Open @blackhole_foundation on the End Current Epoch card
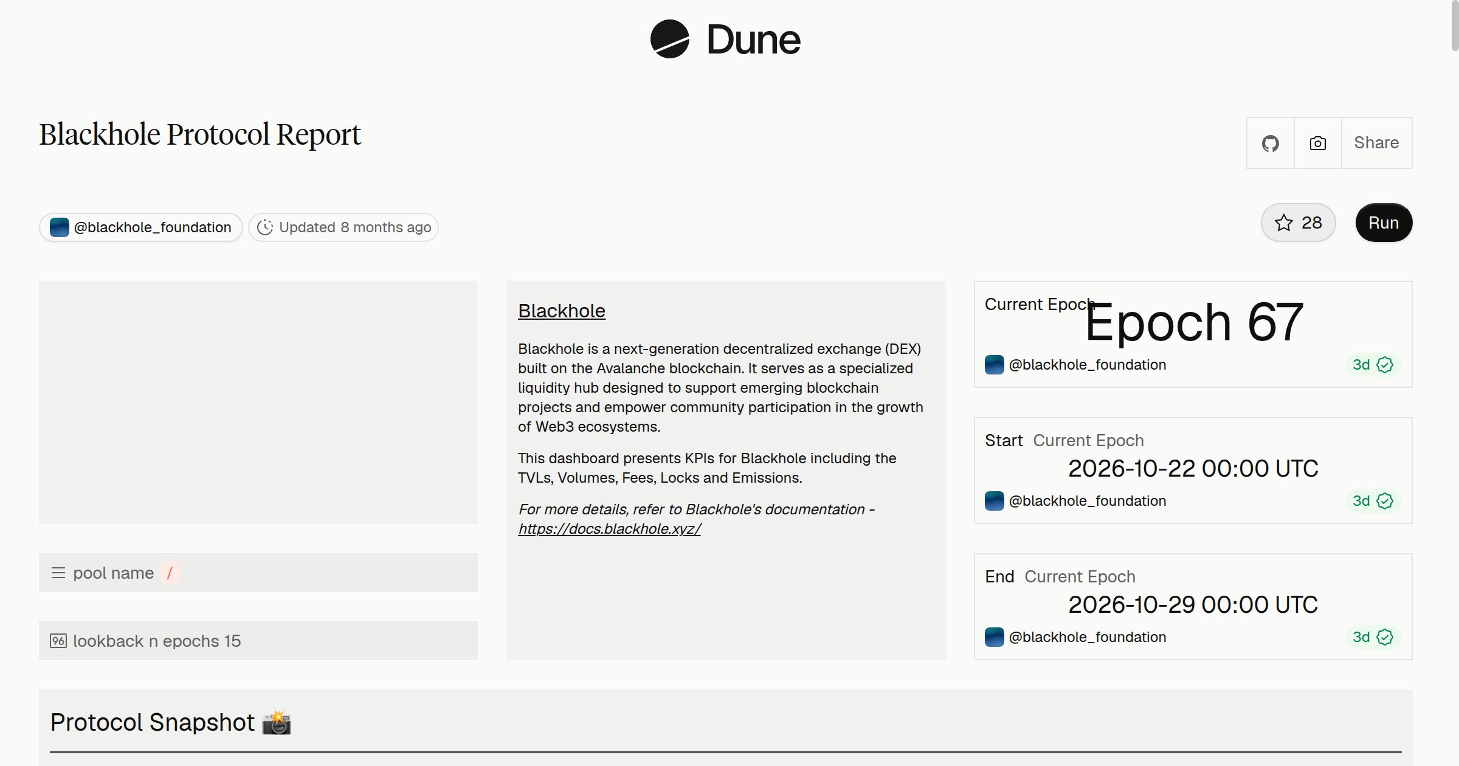Viewport: 1459px width, 766px height. click(x=1075, y=637)
